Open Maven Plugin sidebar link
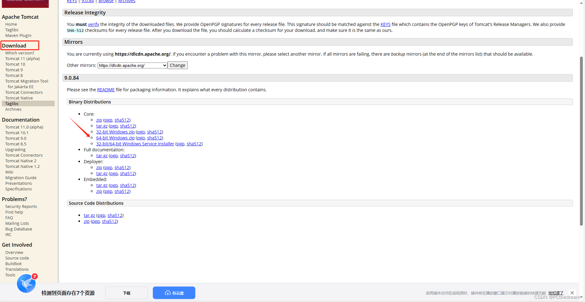585x302 pixels. 18,36
